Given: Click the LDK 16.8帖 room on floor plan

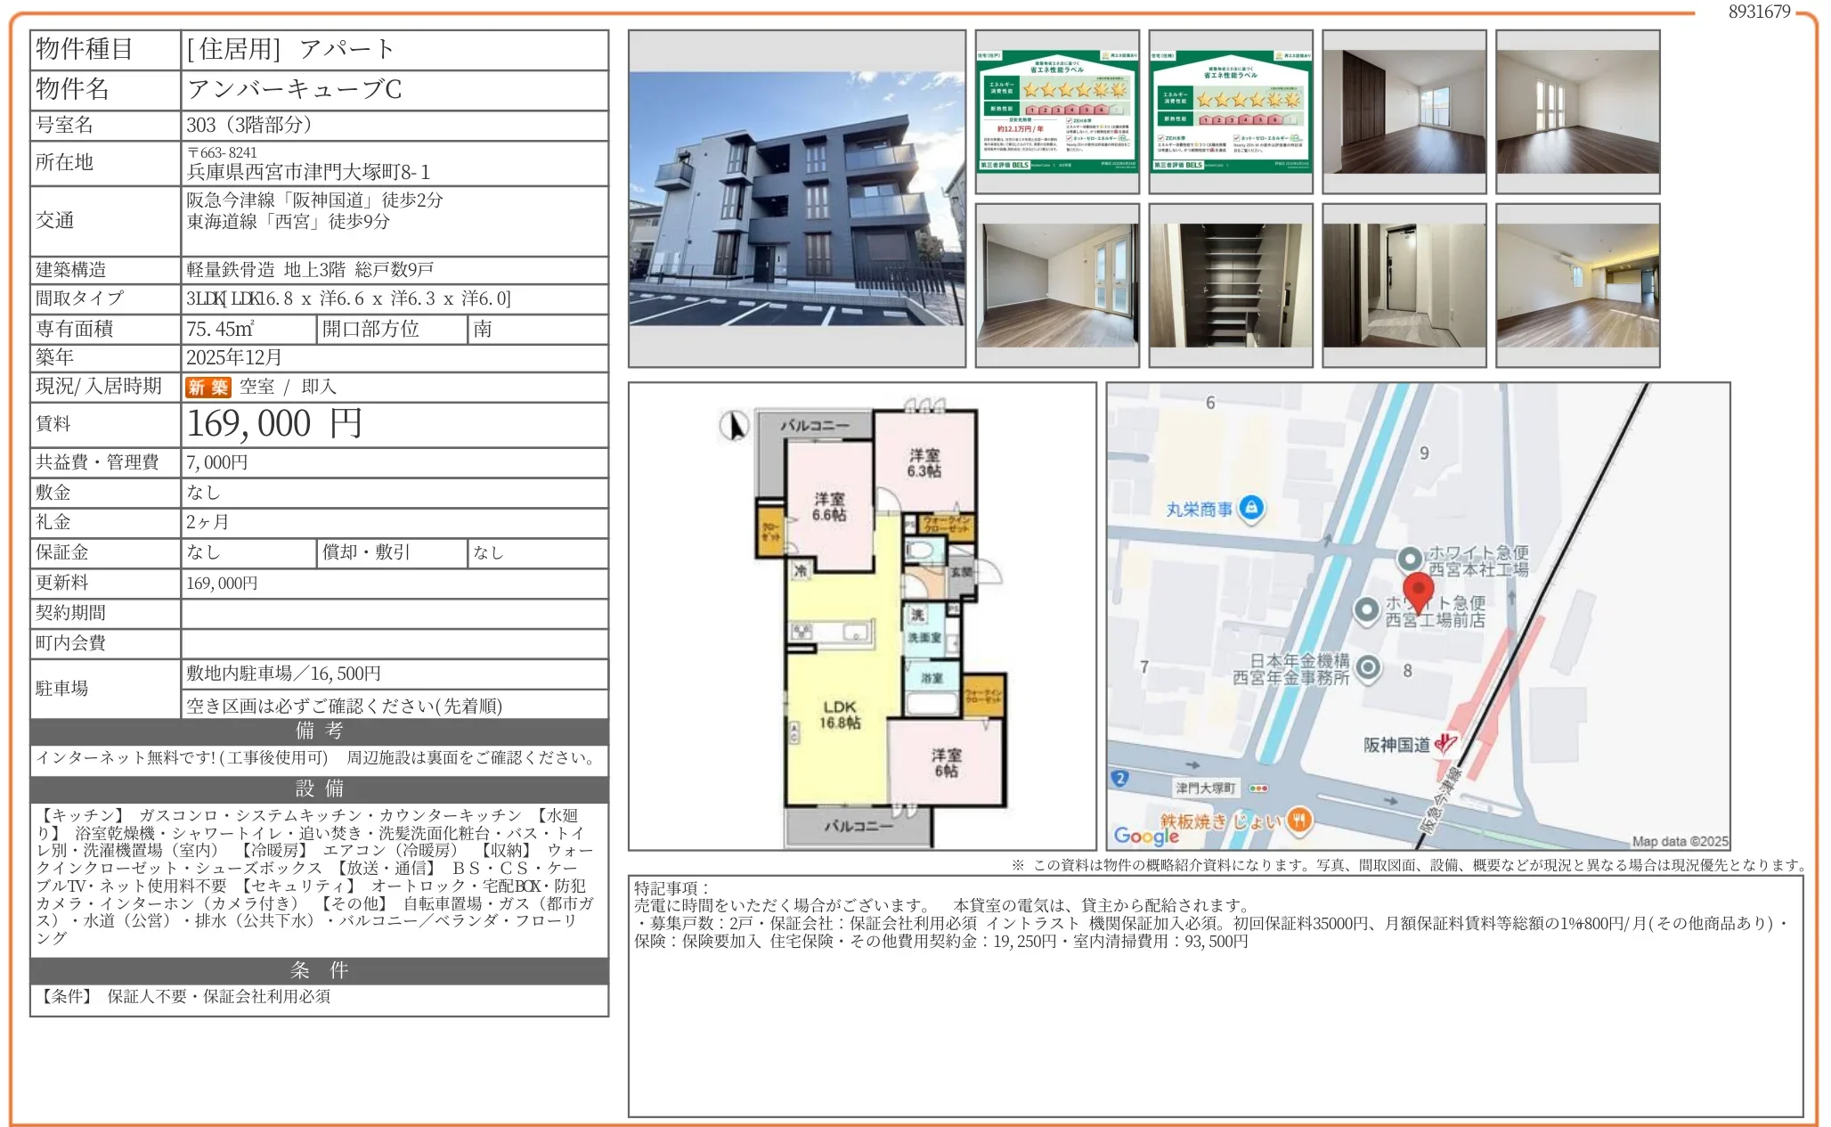Looking at the screenshot, I should point(839,715).
